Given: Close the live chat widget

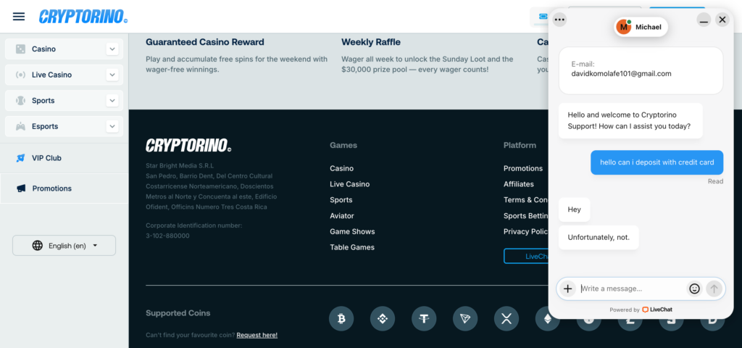Looking at the screenshot, I should coord(722,20).
